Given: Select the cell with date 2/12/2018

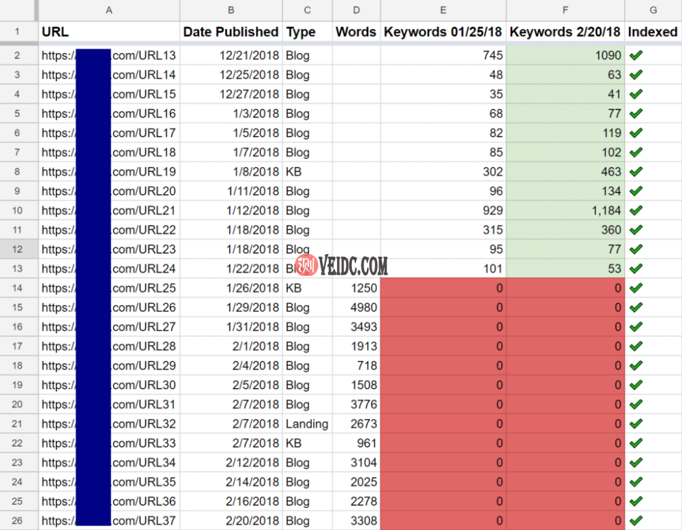Looking at the screenshot, I should pyautogui.click(x=231, y=463).
